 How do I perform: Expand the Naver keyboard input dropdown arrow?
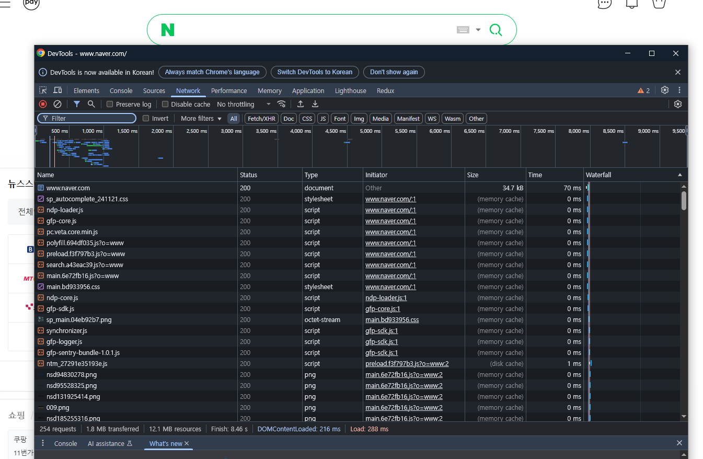478,30
